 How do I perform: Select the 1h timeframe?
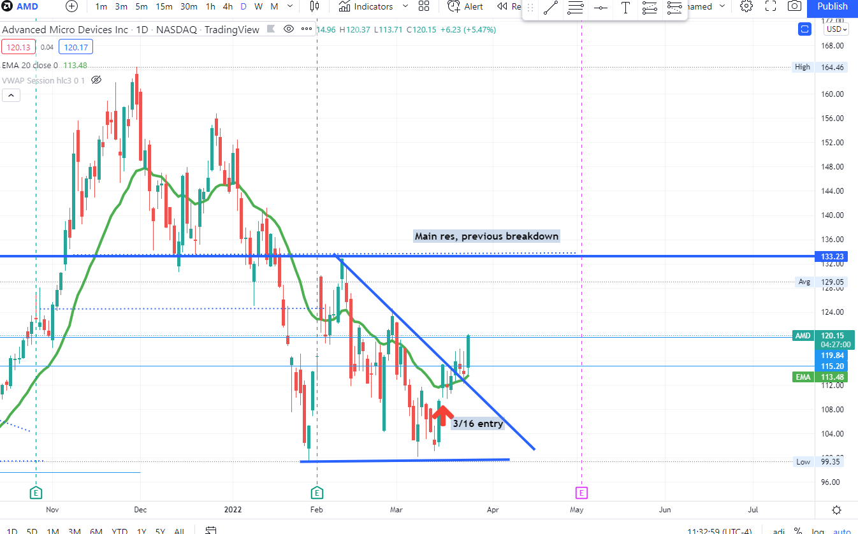pos(210,6)
